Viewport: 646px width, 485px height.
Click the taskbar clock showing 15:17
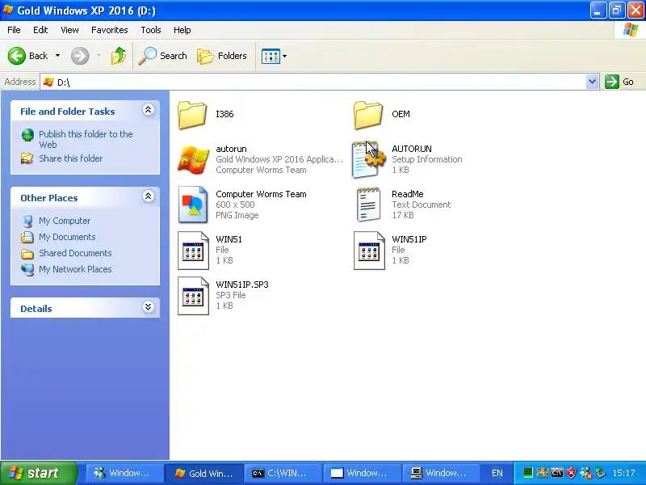(x=623, y=473)
